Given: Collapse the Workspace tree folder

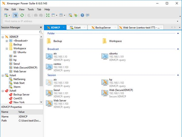Looking at the screenshot, I should [7, 48].
